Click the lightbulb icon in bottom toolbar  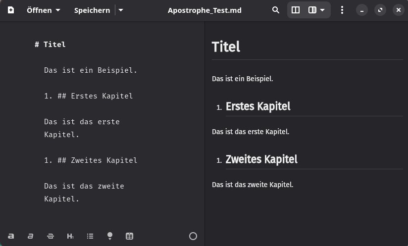(x=109, y=236)
